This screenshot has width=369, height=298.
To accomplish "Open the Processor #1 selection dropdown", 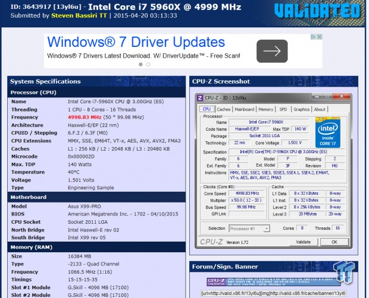I will tap(249, 229).
